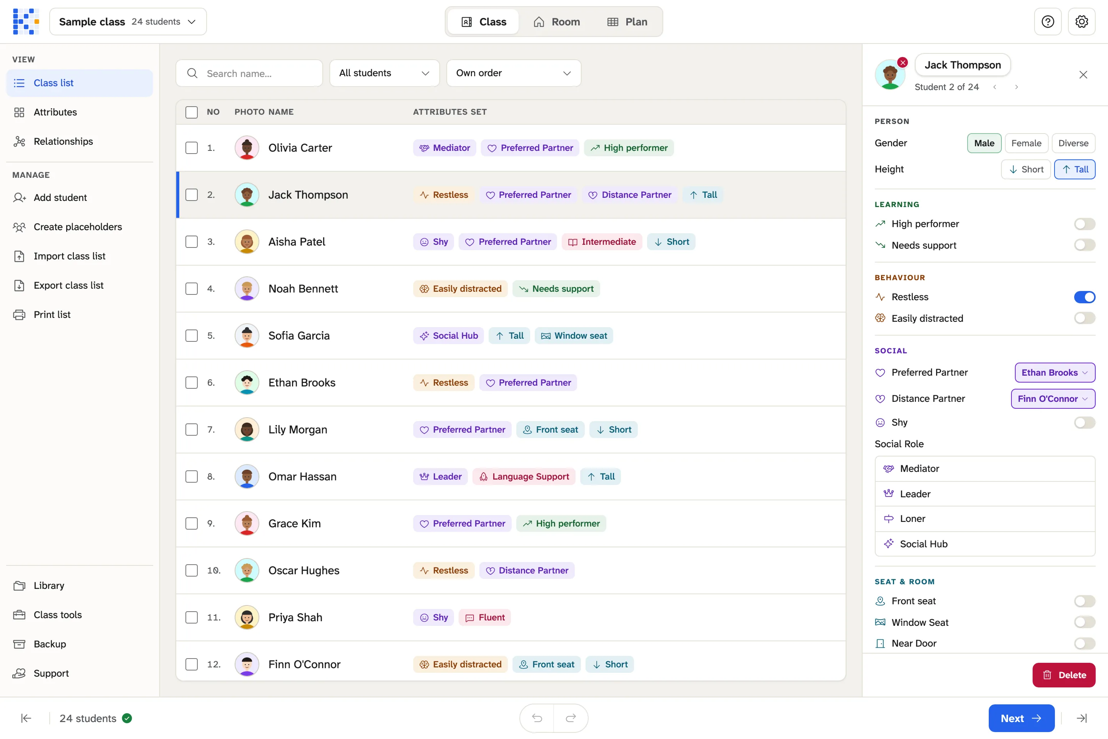Click the redo arrow icon
The image size is (1108, 739).
(571, 718)
